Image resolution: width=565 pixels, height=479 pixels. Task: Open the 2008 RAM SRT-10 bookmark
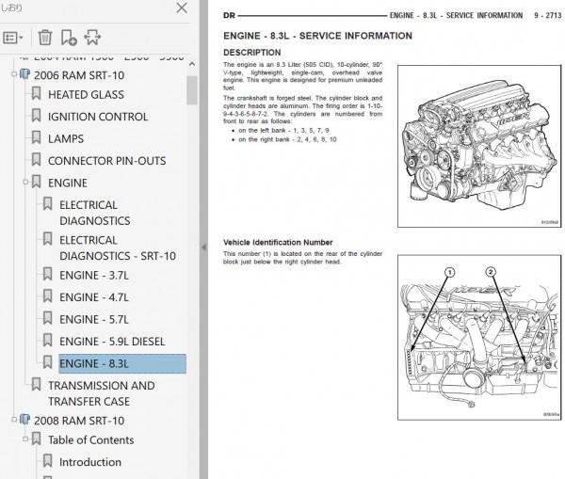tap(79, 421)
